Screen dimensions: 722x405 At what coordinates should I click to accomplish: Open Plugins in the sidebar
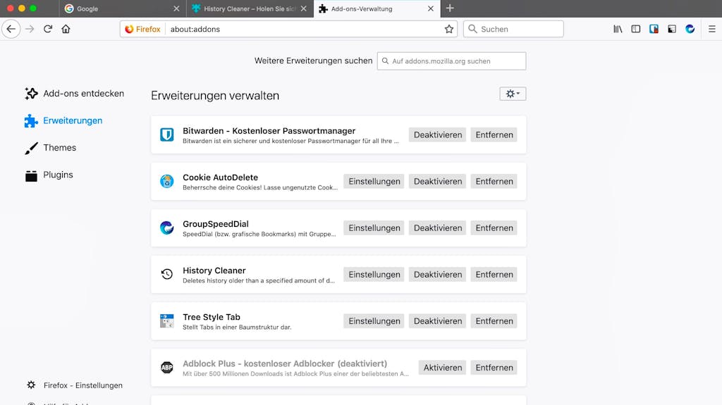pyautogui.click(x=49, y=175)
